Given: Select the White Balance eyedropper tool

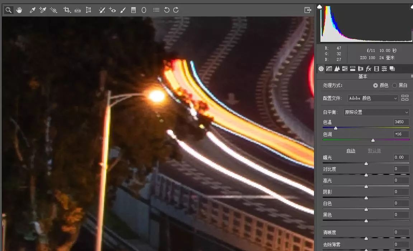Looking at the screenshot, I should click(32, 10).
